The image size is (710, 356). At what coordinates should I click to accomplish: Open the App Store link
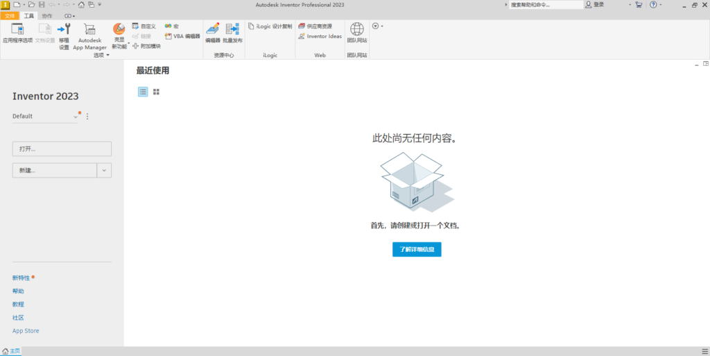coord(26,330)
